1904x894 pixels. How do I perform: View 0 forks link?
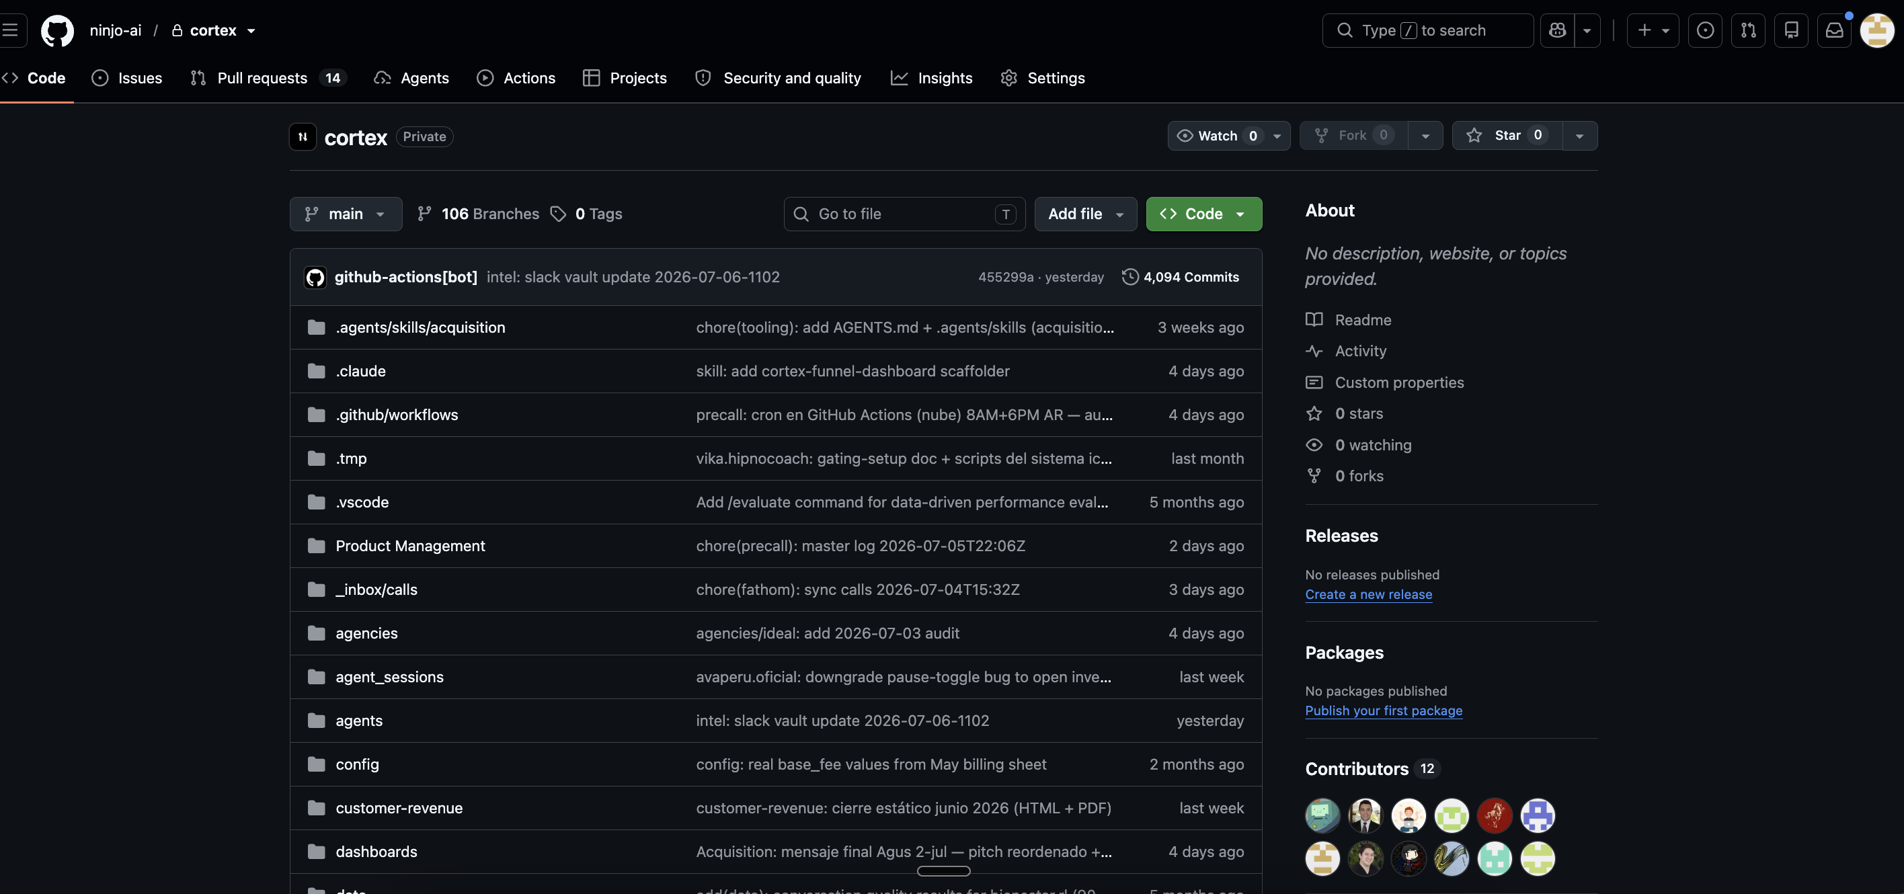[x=1345, y=476]
